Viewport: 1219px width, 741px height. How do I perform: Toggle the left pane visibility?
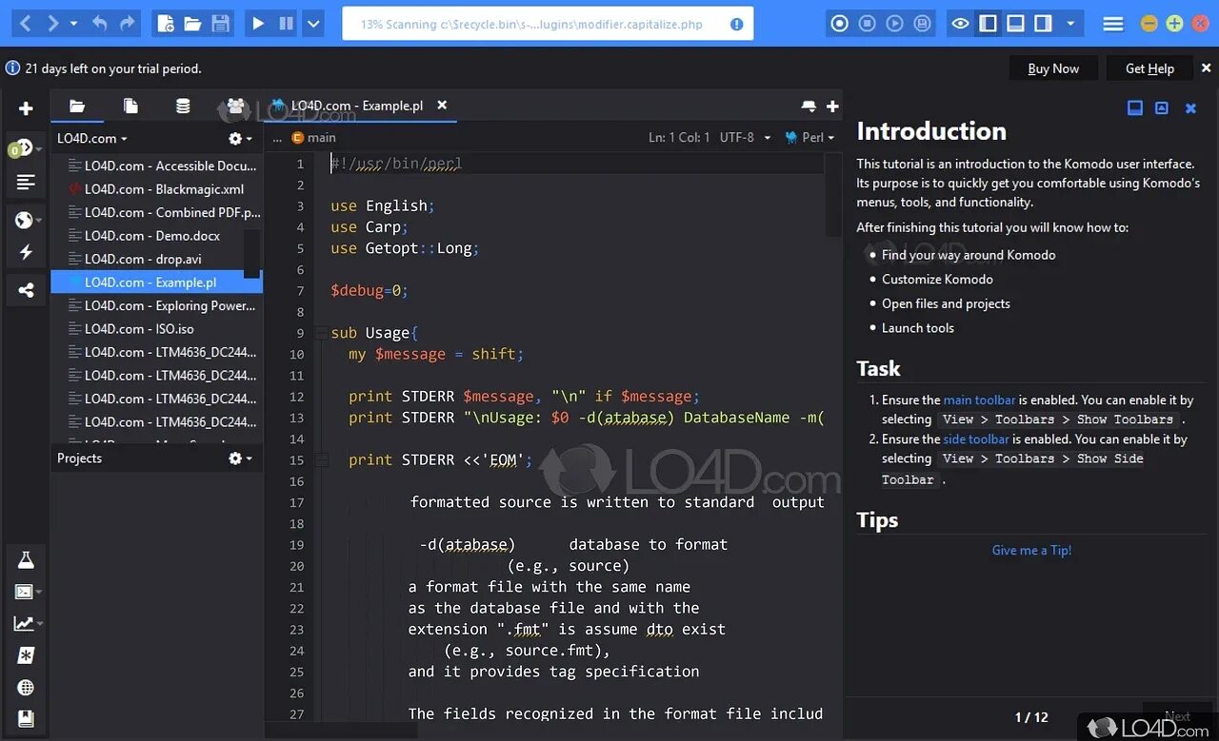[x=989, y=24]
